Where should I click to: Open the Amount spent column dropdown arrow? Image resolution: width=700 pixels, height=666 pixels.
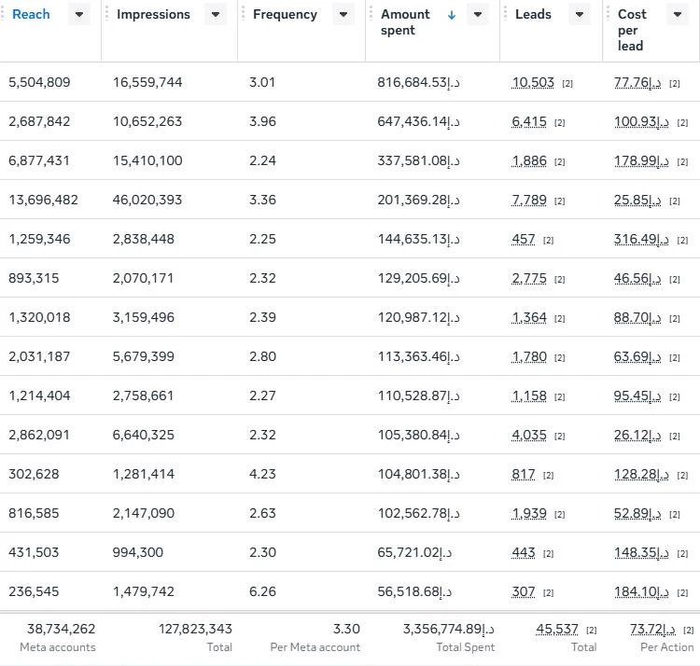[478, 15]
